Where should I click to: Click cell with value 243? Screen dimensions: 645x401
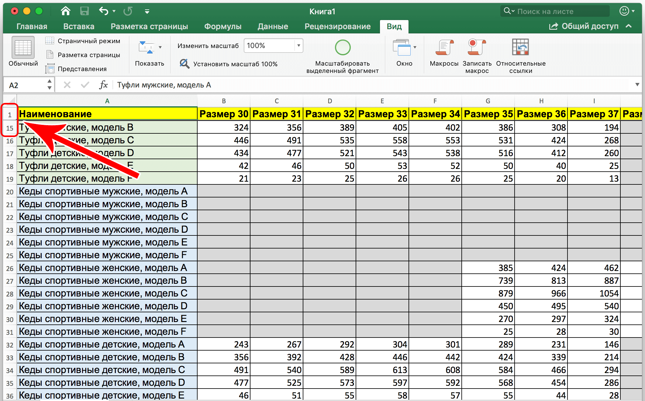(224, 344)
